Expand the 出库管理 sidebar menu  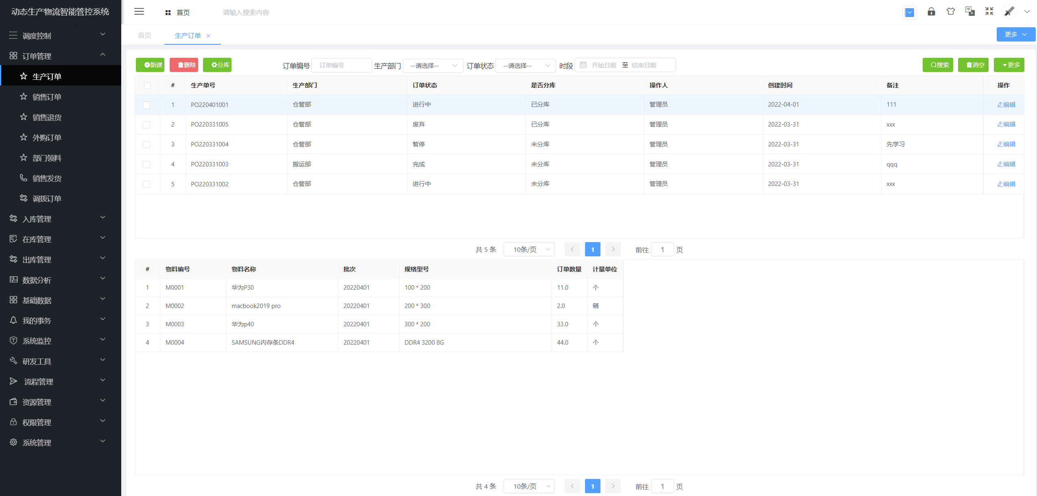click(x=61, y=259)
